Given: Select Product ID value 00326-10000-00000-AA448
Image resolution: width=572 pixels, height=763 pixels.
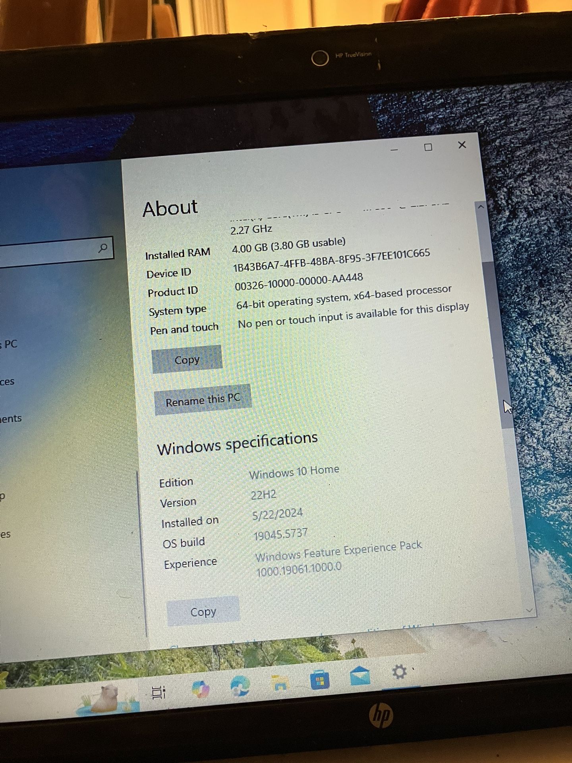Looking at the screenshot, I should (299, 281).
